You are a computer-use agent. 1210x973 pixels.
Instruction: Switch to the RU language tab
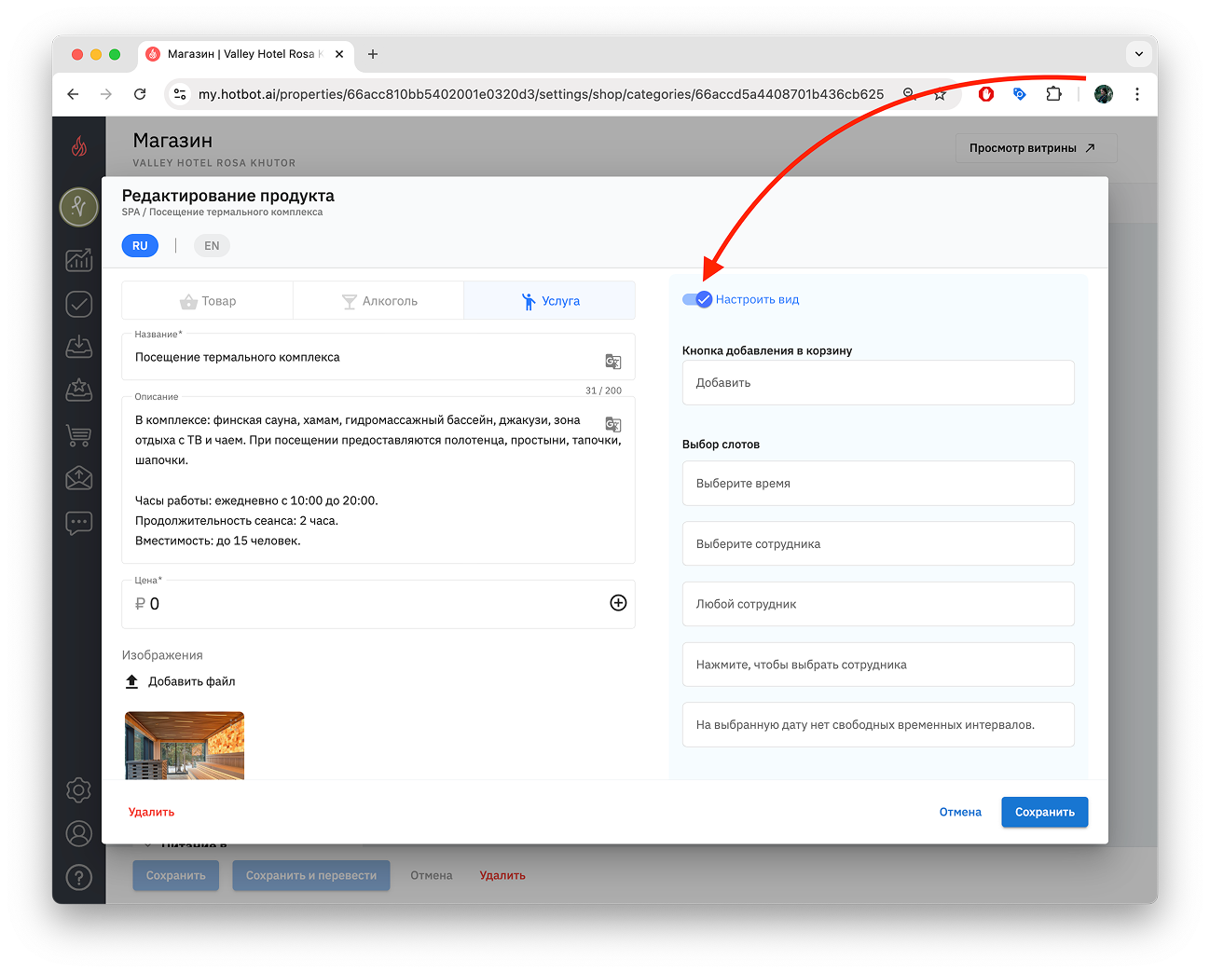click(140, 246)
